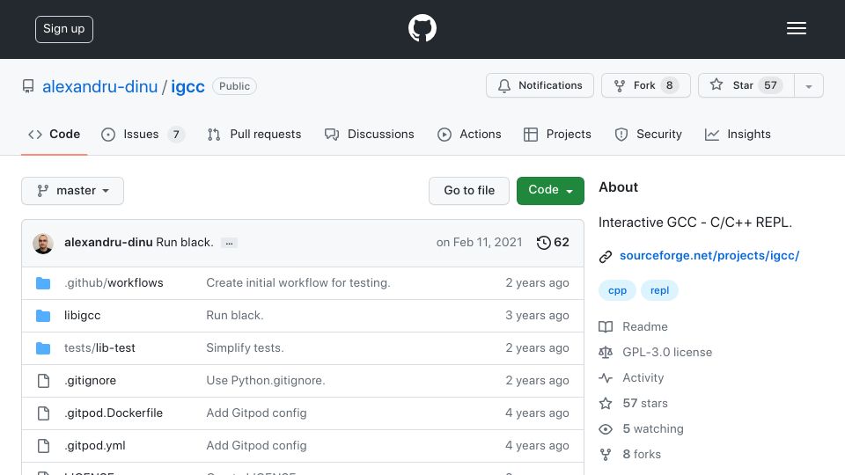
Task: Click folder icon beside .github/workflows
Action: (43, 282)
